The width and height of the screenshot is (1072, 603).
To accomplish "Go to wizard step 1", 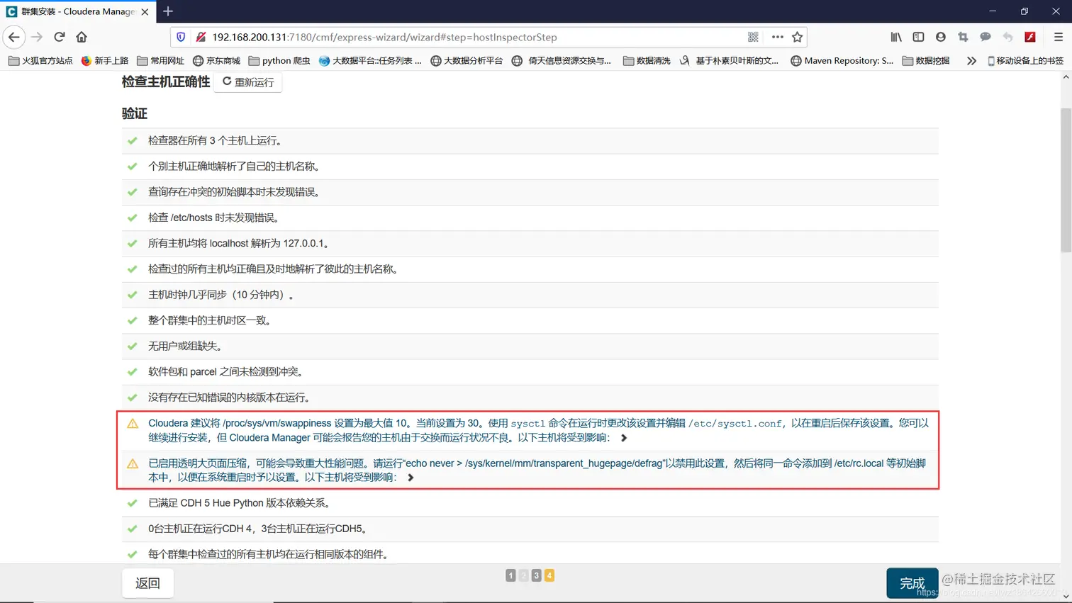I will (510, 575).
